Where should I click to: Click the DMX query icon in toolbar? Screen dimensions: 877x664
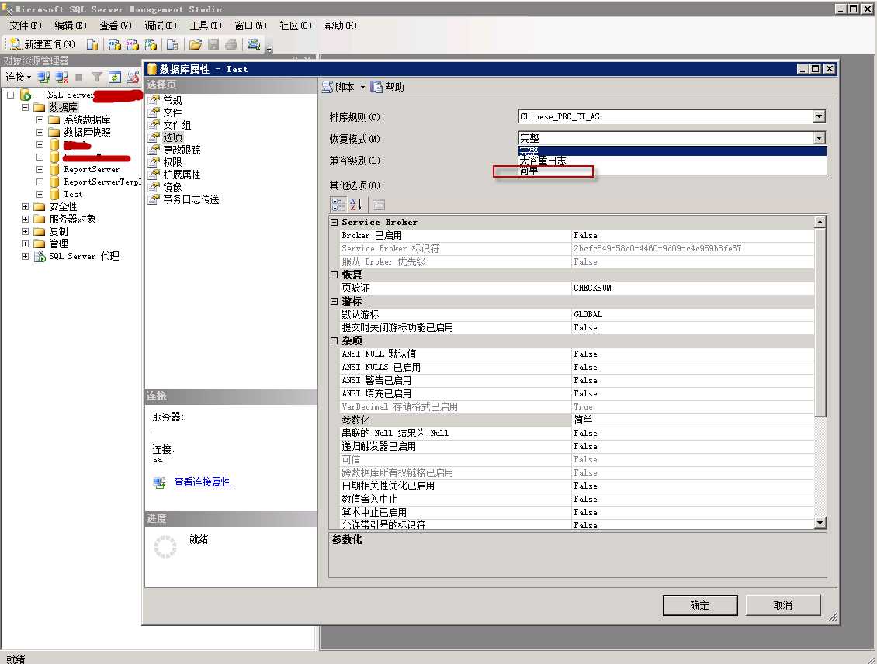pos(133,45)
